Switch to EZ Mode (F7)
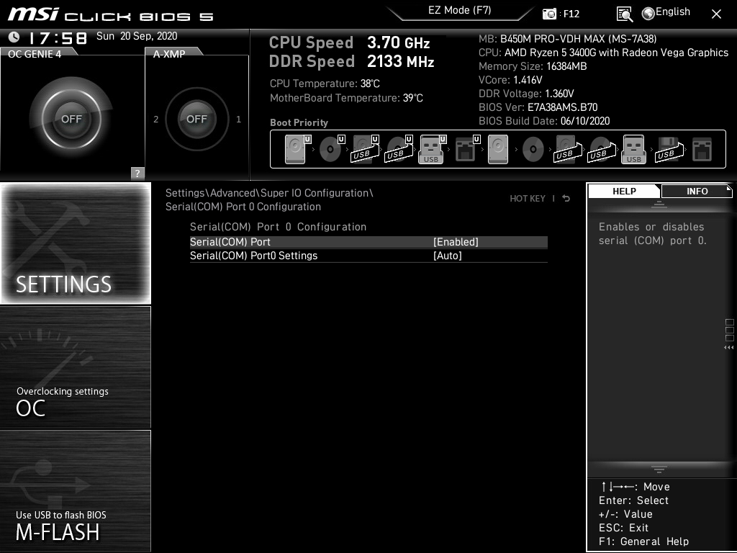Viewport: 737px width, 553px height. click(x=460, y=10)
